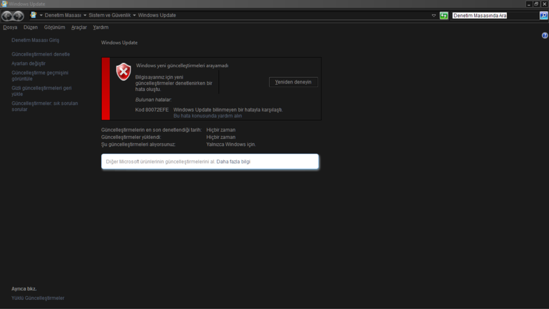Open Güncelleştirme geçmişini görüntüle link
Viewport: 549px width, 309px height.
40,76
